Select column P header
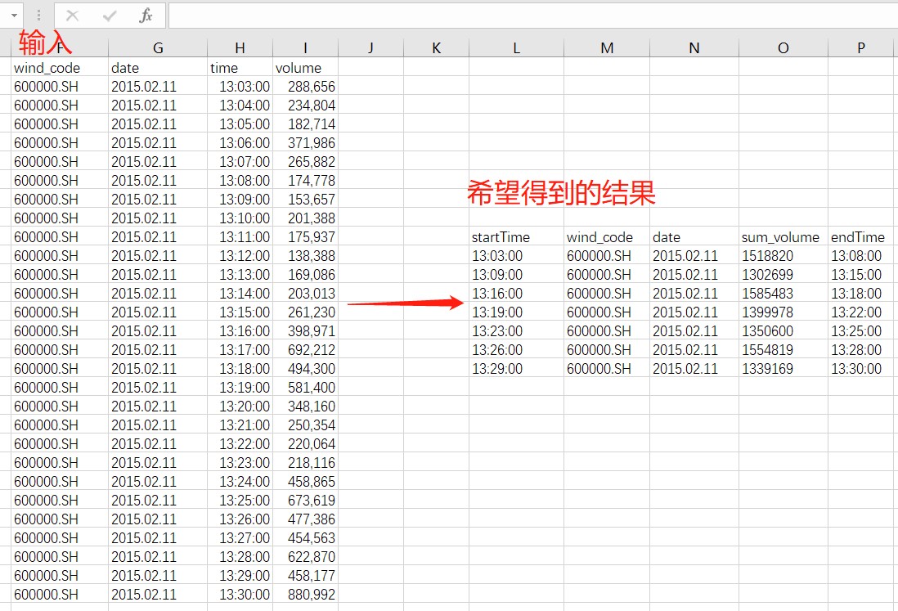Image resolution: width=898 pixels, height=611 pixels. (x=861, y=48)
